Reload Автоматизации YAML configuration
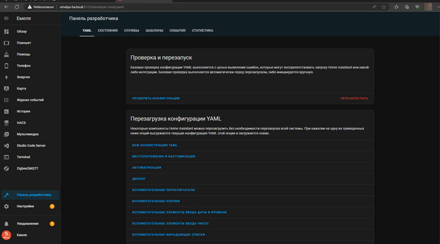 tap(146, 167)
